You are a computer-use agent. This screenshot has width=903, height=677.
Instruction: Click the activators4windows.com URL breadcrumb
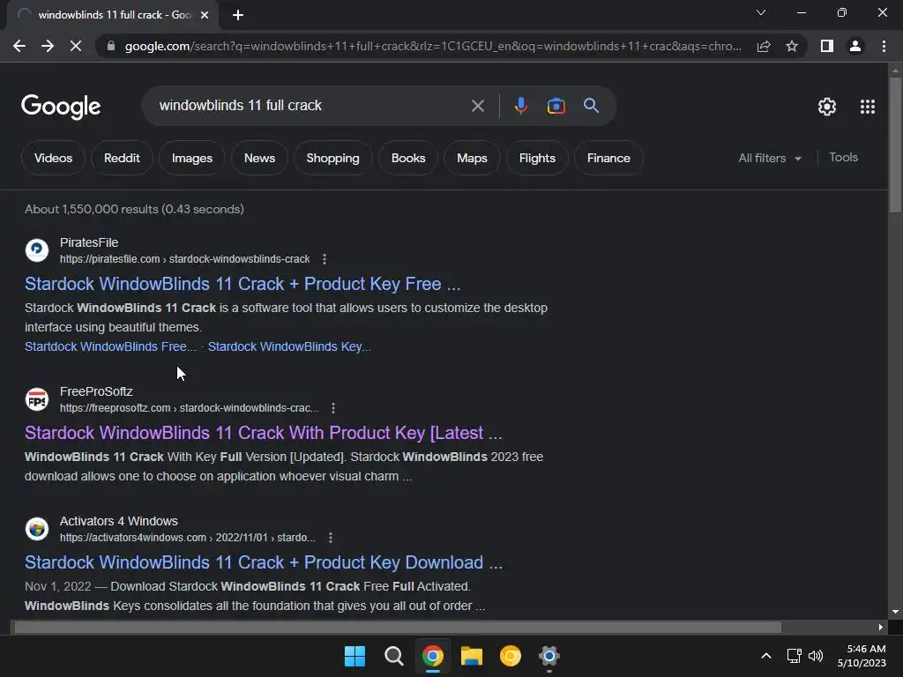[x=187, y=538]
